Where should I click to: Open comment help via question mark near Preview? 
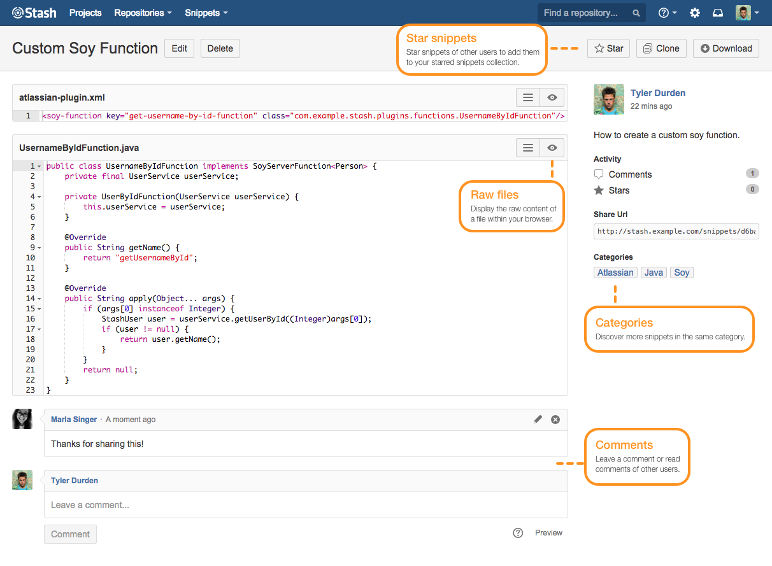click(x=518, y=532)
